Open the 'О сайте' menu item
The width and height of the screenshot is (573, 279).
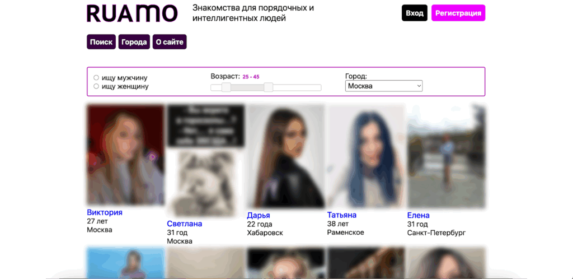[x=170, y=42]
